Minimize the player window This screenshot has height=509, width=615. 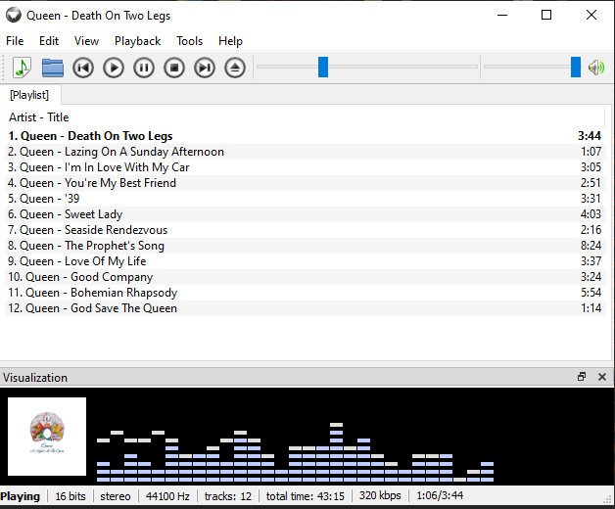(x=502, y=15)
